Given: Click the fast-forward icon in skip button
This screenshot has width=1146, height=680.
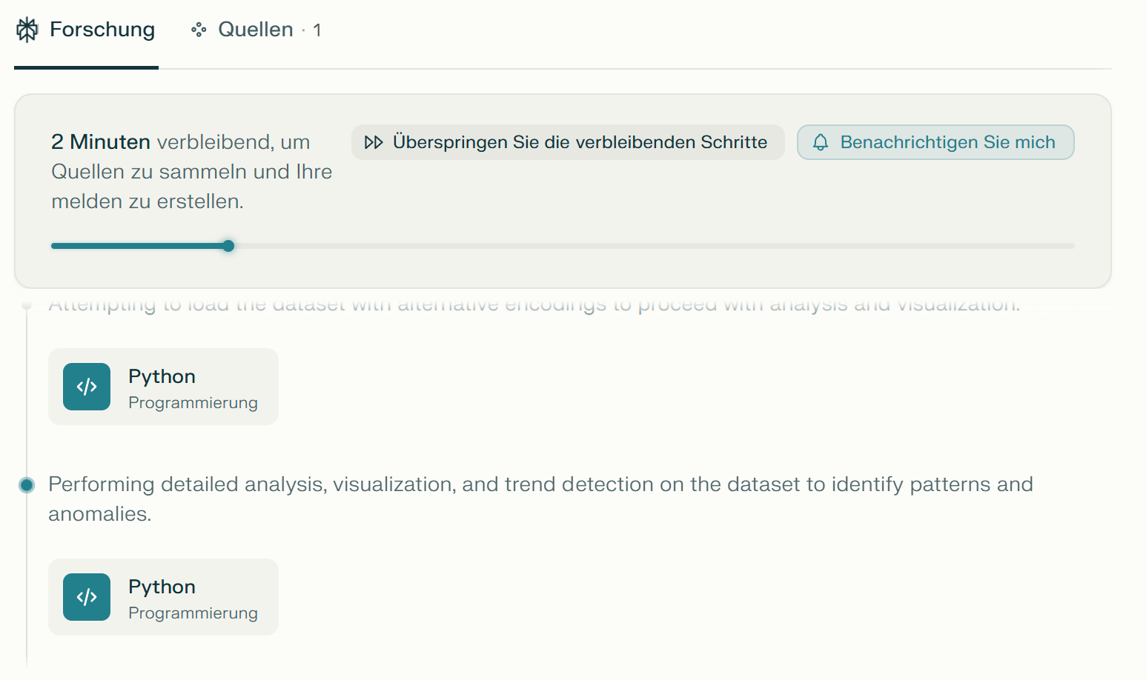Looking at the screenshot, I should [x=374, y=142].
